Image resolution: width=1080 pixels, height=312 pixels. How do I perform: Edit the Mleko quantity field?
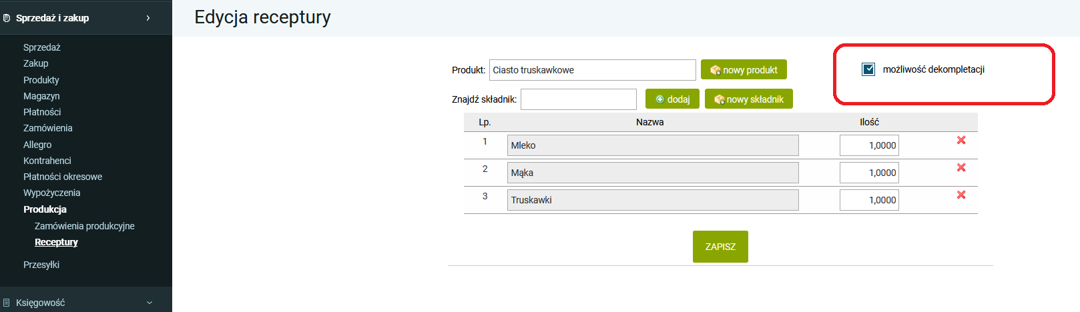click(869, 145)
